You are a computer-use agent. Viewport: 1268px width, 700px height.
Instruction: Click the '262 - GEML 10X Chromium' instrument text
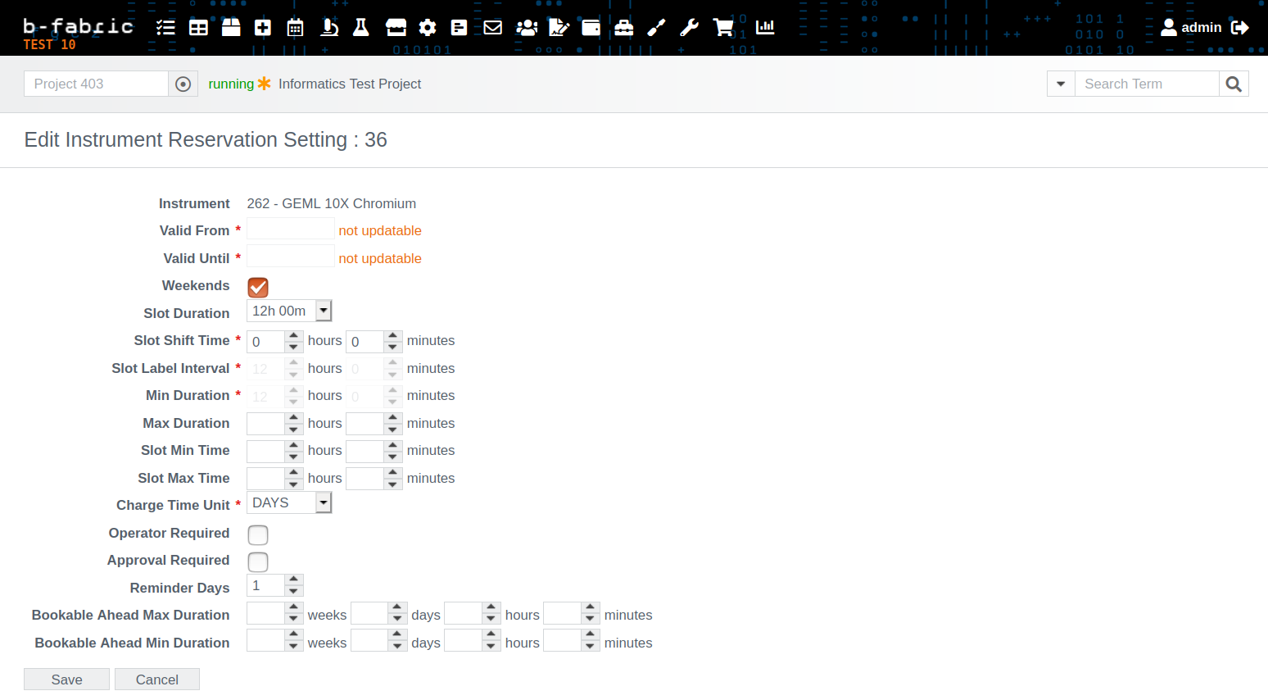coord(332,203)
